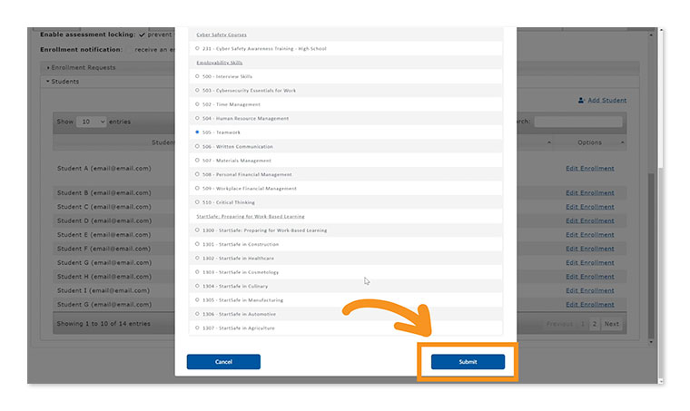Click Showing 1 to 10 of 14 entries text

[x=103, y=324]
